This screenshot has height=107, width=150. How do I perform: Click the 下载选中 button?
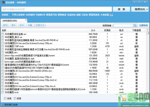(x=138, y=99)
